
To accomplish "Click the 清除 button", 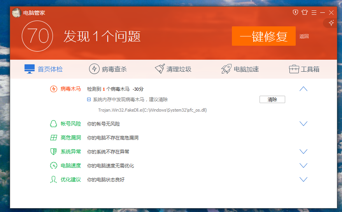I will [272, 100].
